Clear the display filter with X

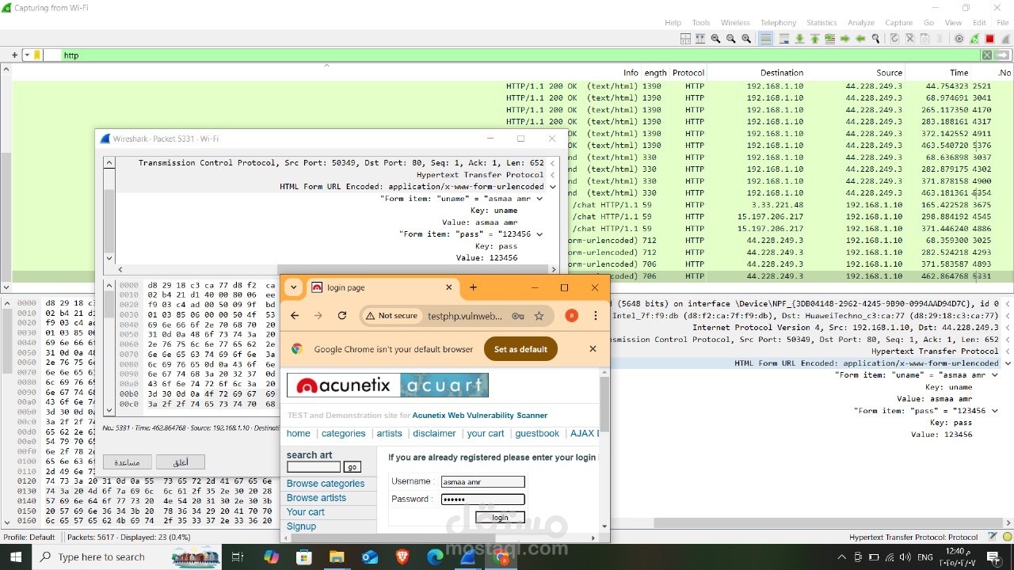pos(987,55)
